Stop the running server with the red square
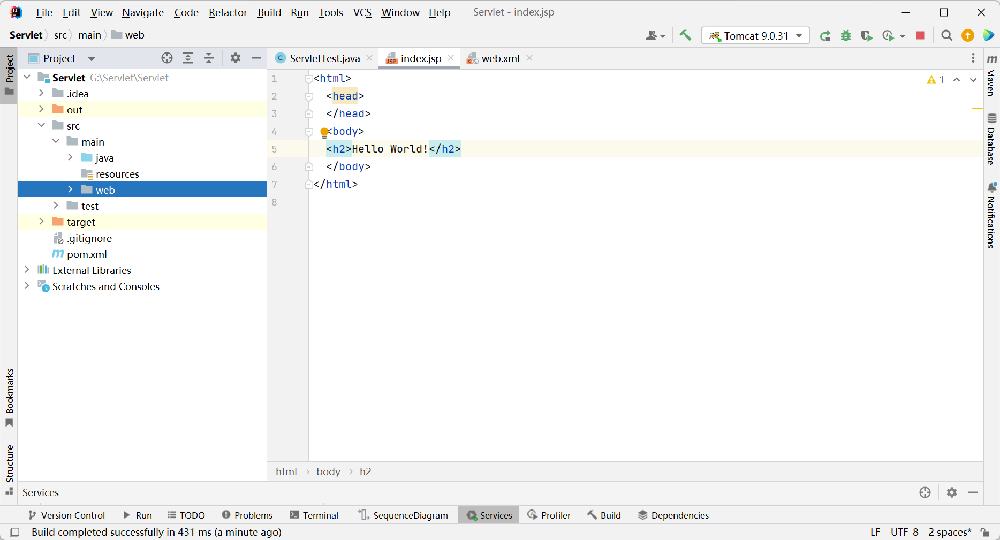Image resolution: width=1000 pixels, height=540 pixels. [920, 35]
